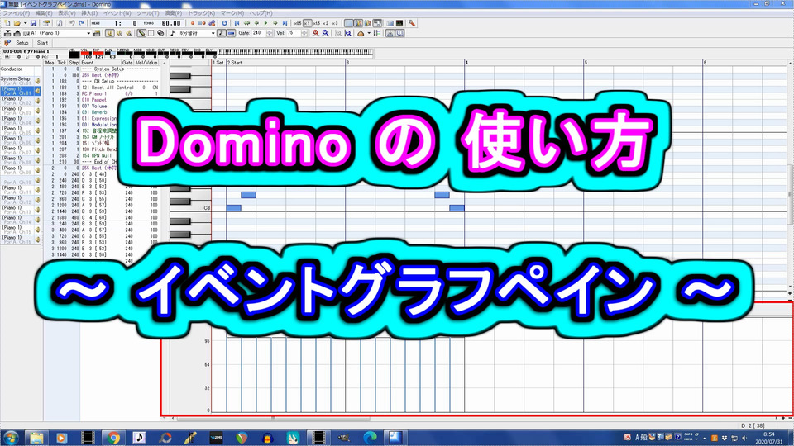Open a file with the folder icon

click(x=17, y=23)
